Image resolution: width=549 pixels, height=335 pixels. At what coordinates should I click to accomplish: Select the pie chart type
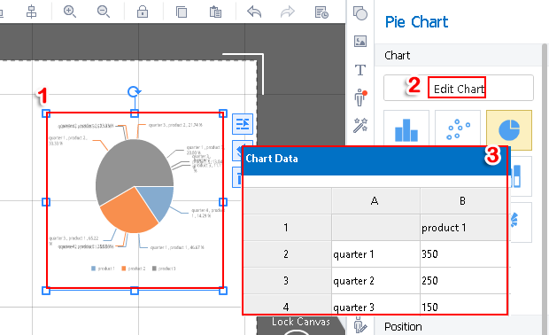click(509, 129)
